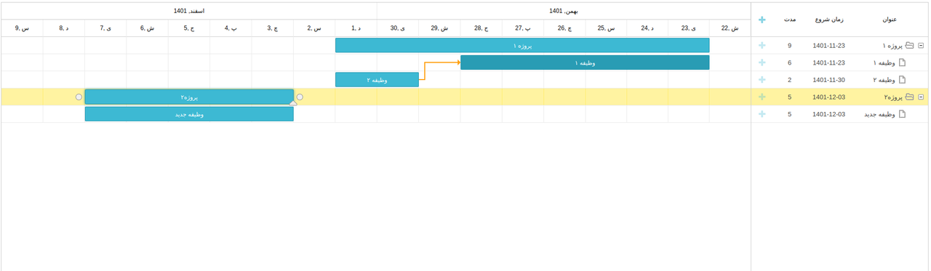
Task: Click file icon beside وظیفه ۱
Action: click(x=902, y=62)
